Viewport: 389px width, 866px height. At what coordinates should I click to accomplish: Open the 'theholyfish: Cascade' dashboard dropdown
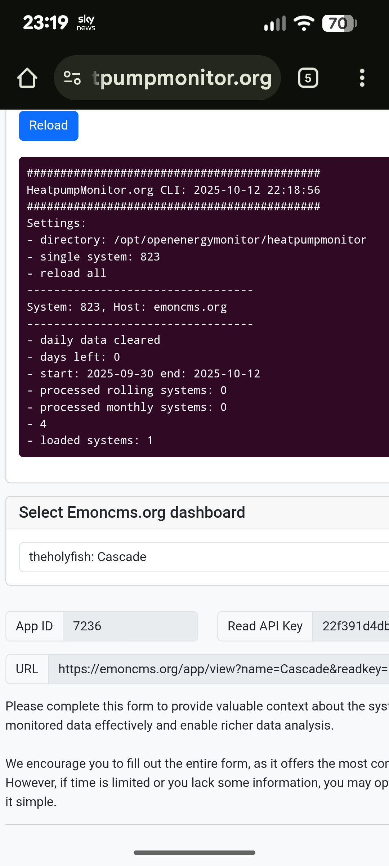click(x=204, y=557)
